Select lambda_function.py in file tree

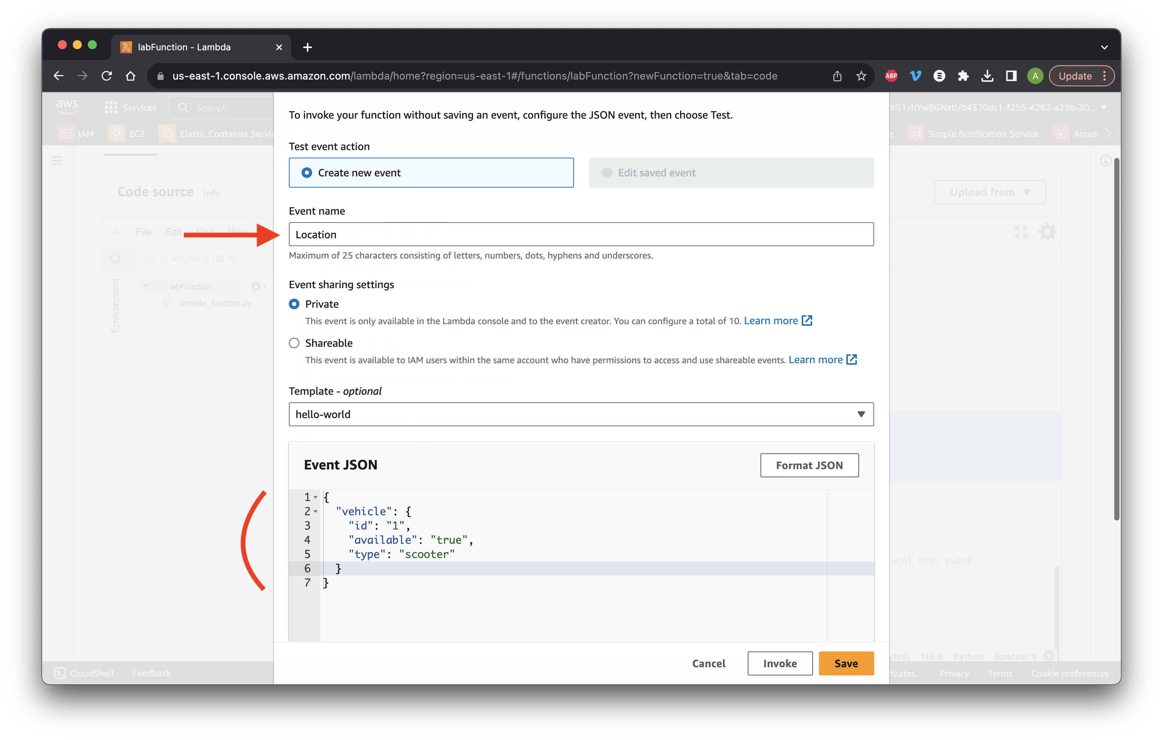(215, 303)
